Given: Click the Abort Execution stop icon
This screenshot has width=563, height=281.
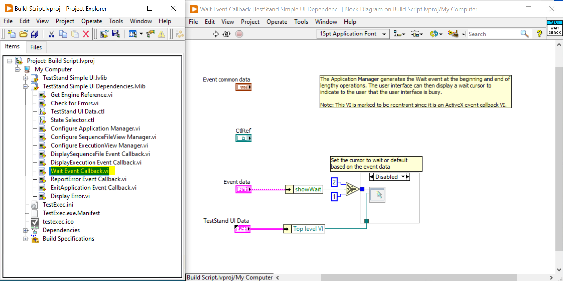Looking at the screenshot, I should coord(239,34).
